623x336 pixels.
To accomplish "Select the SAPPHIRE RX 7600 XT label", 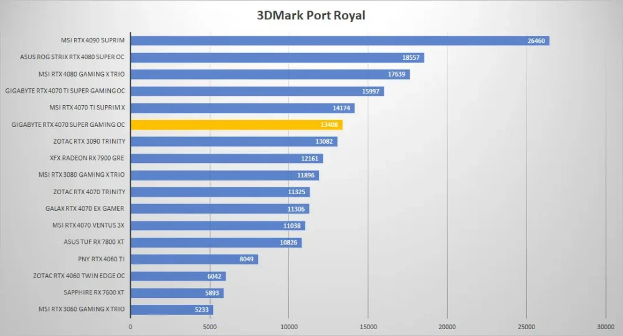I will click(x=94, y=292).
